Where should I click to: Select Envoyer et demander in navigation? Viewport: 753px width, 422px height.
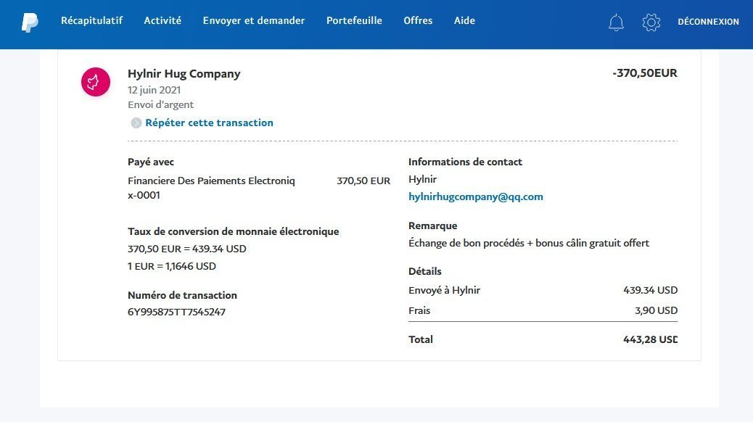[253, 21]
